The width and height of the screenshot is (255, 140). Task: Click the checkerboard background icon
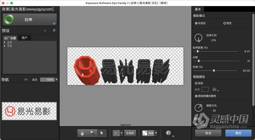coord(145,133)
